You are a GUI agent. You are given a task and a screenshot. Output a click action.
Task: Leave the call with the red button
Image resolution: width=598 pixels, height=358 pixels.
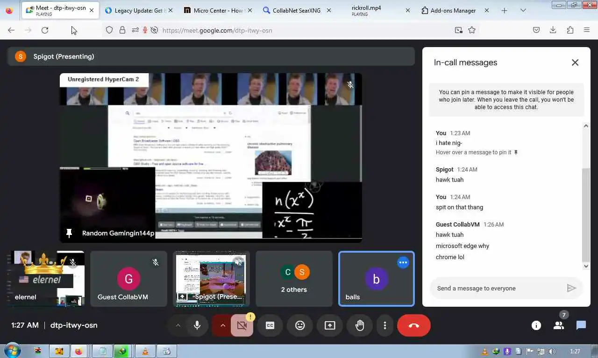pyautogui.click(x=414, y=325)
